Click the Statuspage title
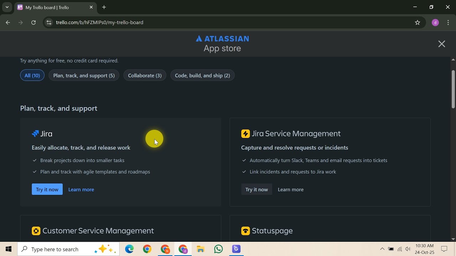Viewport: 456px width, 256px height. (272, 231)
